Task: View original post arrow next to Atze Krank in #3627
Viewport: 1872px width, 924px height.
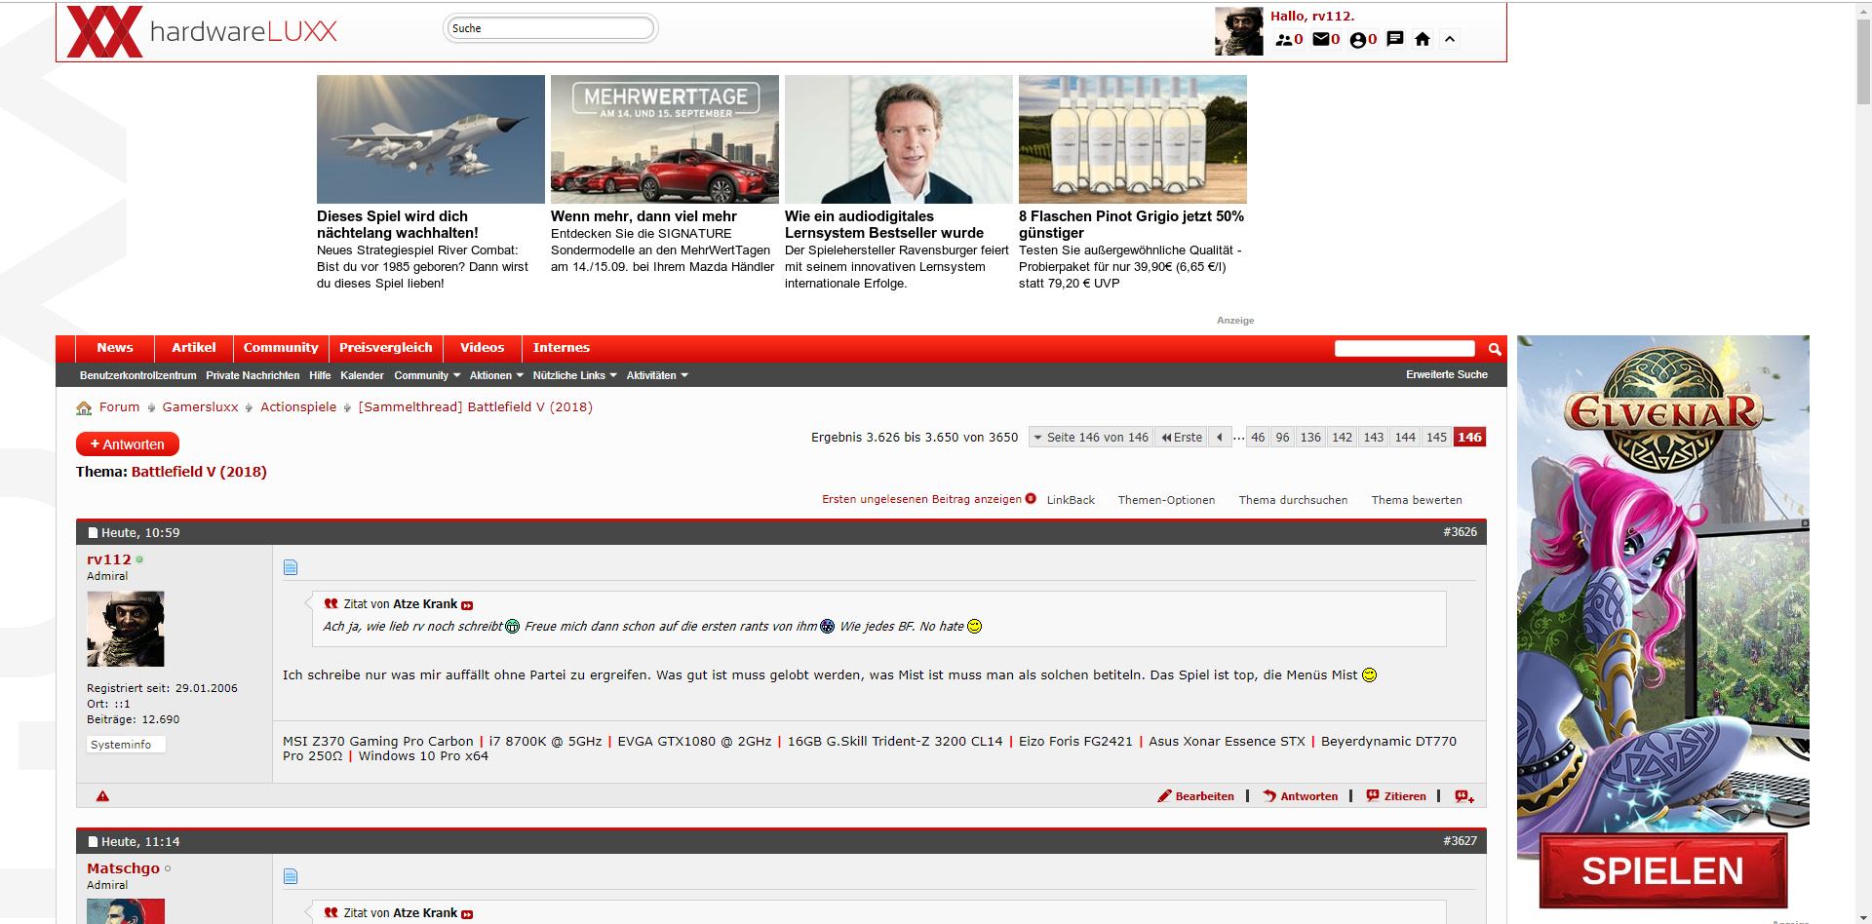Action: tap(467, 914)
